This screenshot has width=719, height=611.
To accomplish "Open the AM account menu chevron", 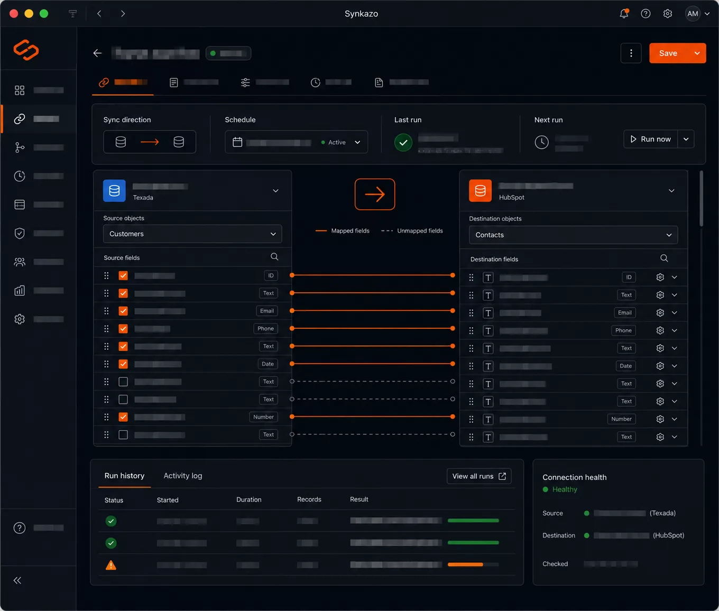I will [707, 14].
